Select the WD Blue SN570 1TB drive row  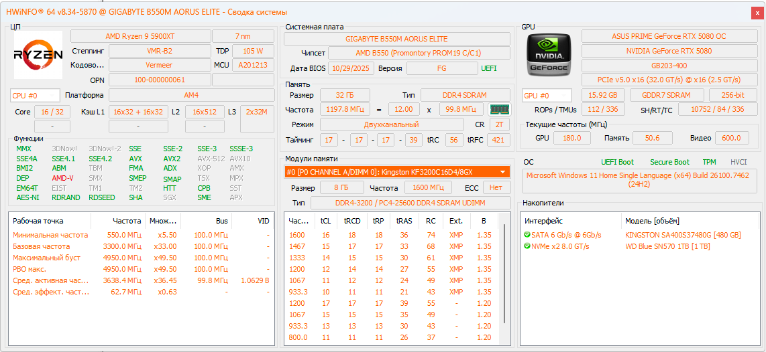coord(639,246)
